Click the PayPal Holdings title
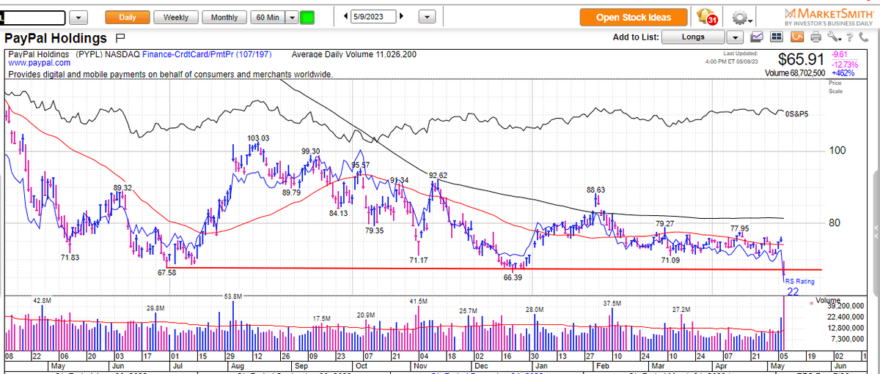 (56, 38)
